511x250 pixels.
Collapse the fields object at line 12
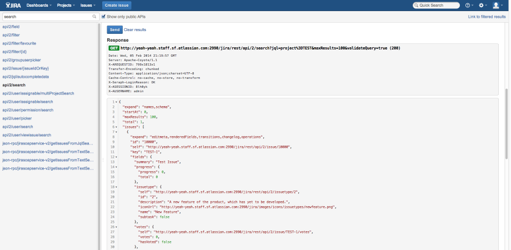tap(116, 157)
